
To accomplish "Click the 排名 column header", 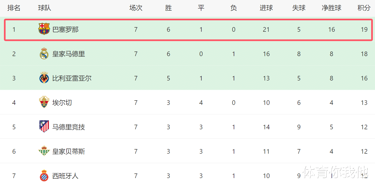I will pos(14,8).
